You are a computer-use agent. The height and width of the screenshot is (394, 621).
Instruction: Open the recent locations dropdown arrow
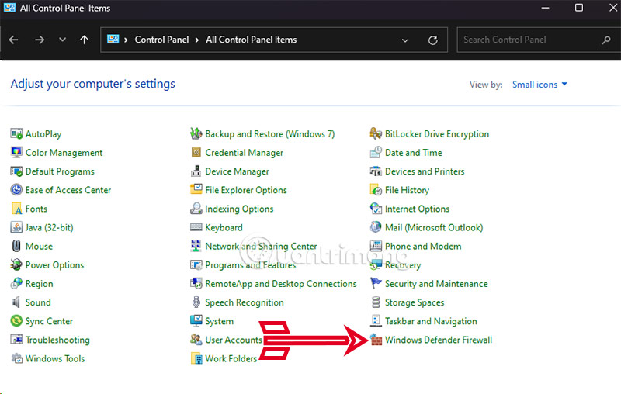point(62,40)
